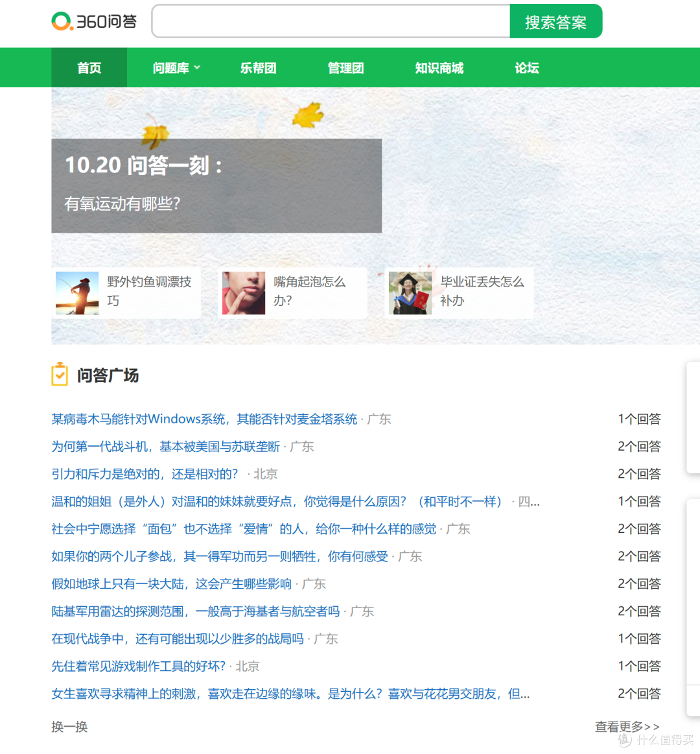Open the 10.20 问答一刻 banner
The width and height of the screenshot is (700, 754).
[216, 185]
